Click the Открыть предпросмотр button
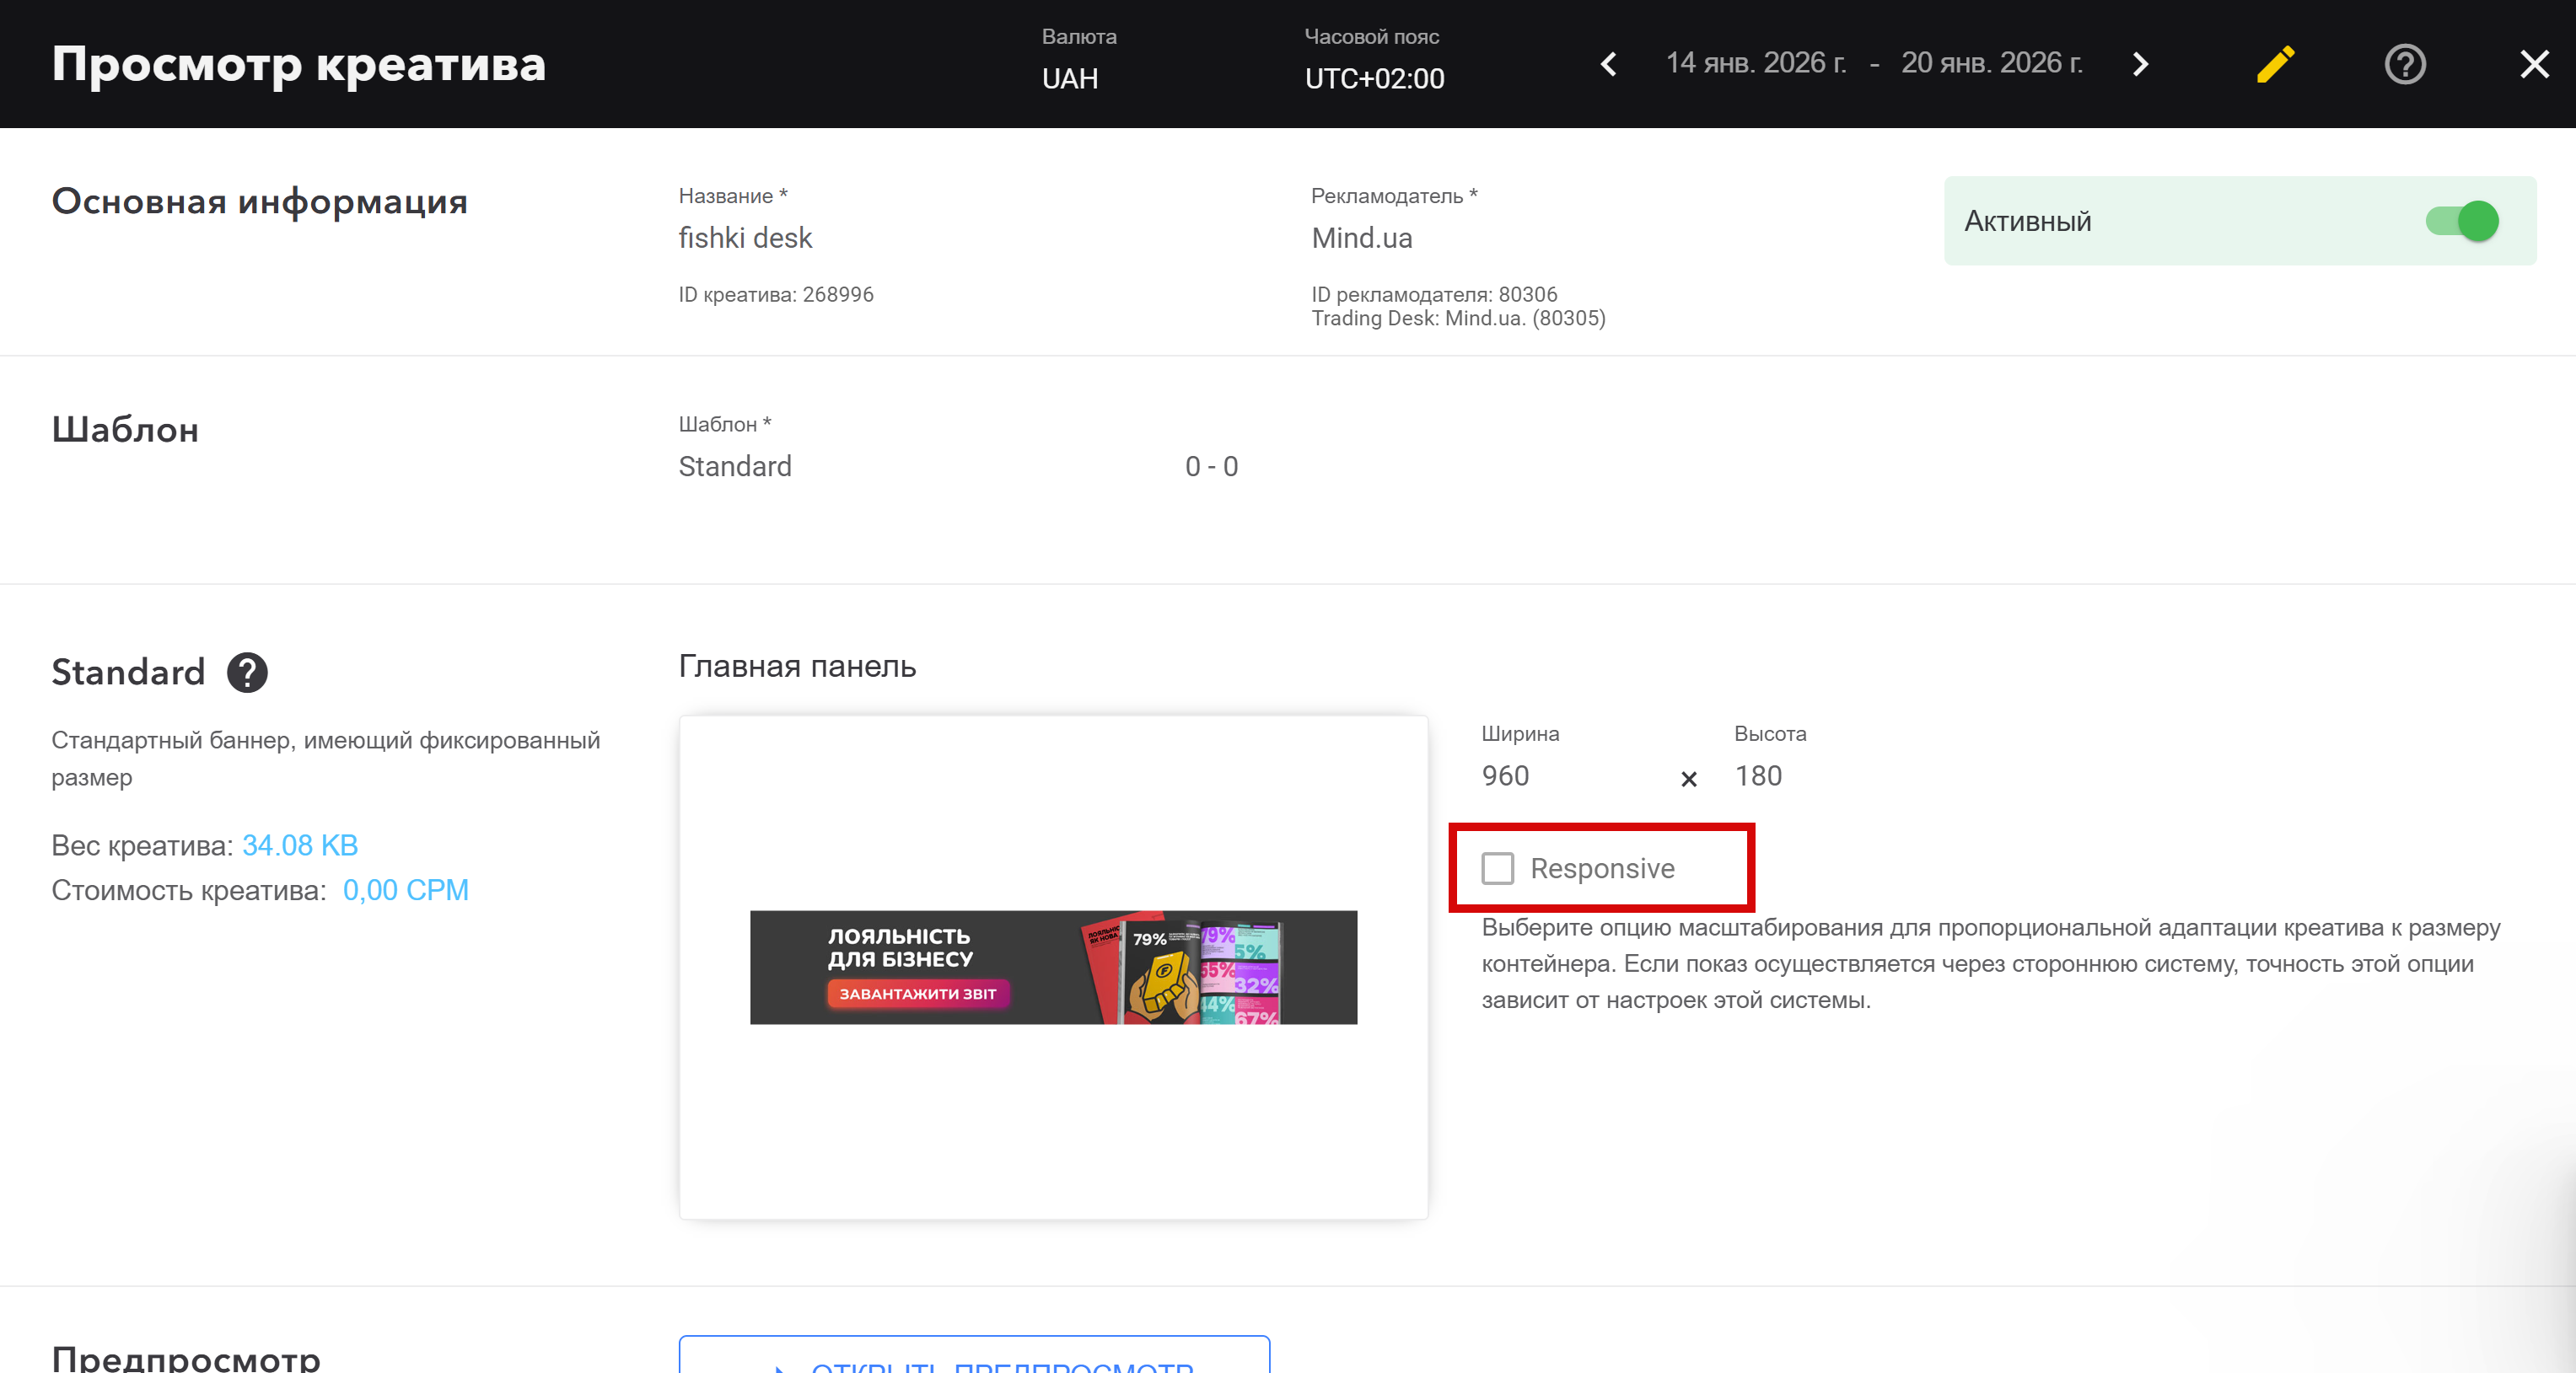Screen dimensions: 2576x1373 tap(974, 1359)
